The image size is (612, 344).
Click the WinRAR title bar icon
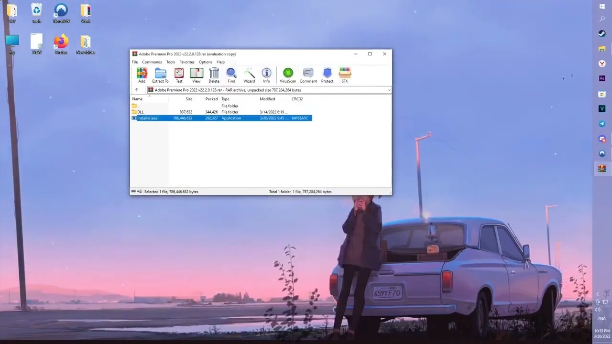point(135,54)
